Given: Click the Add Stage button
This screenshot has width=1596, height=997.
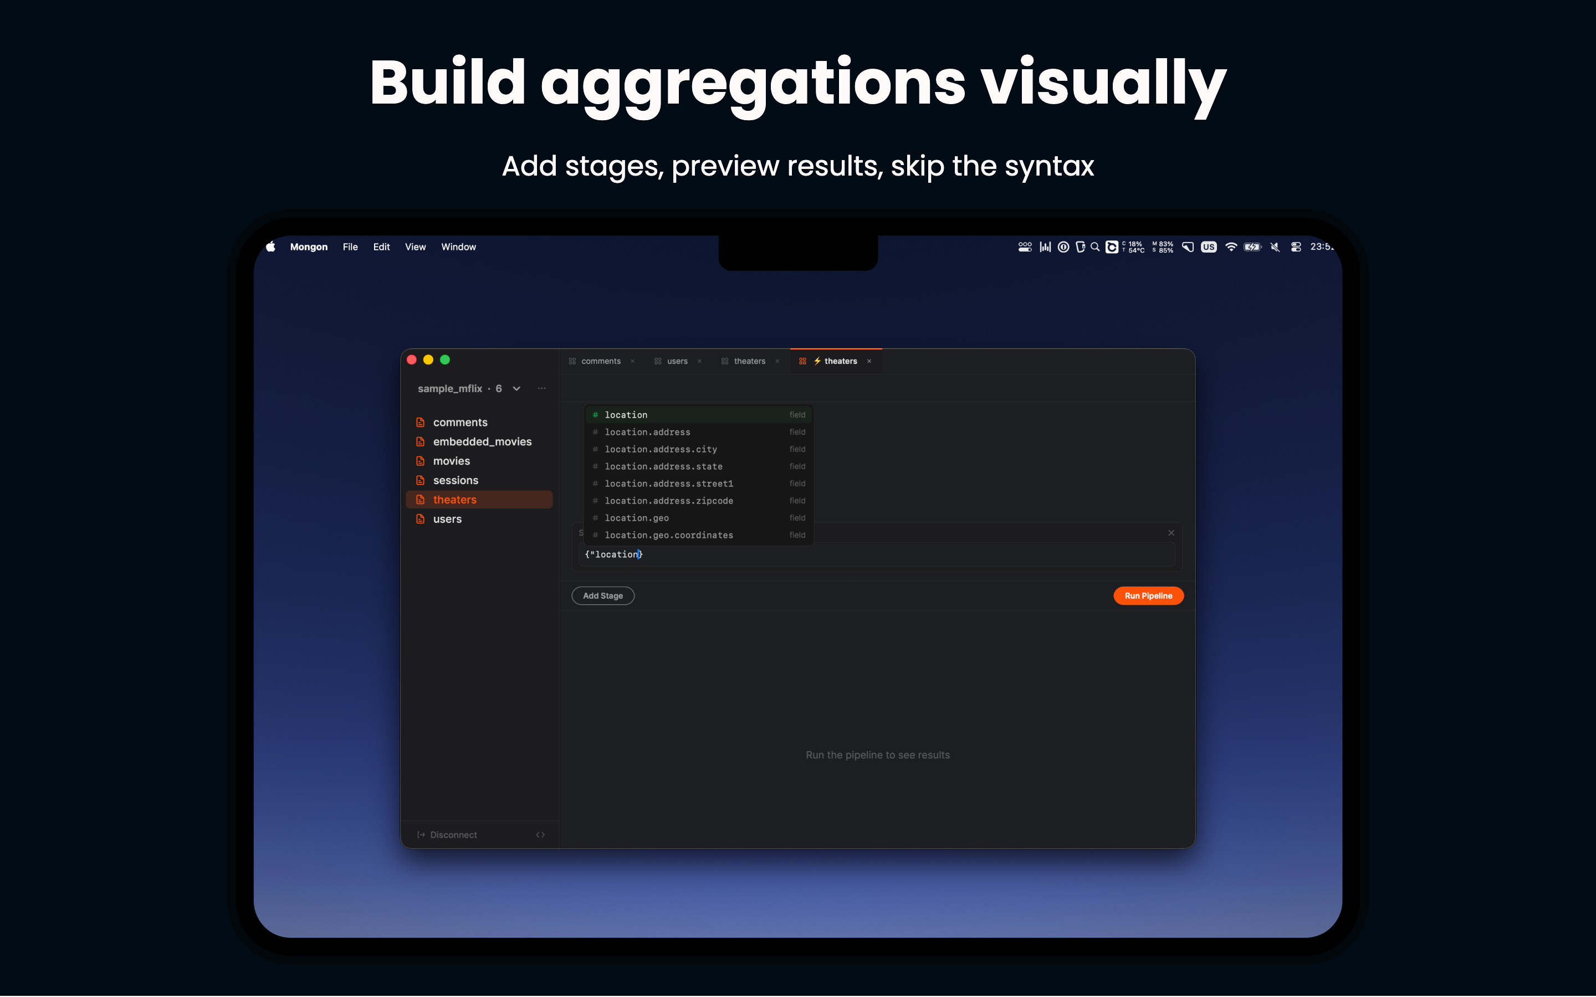Looking at the screenshot, I should click(x=603, y=595).
